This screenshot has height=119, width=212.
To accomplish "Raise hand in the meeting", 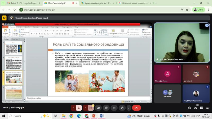I will click(122, 108).
